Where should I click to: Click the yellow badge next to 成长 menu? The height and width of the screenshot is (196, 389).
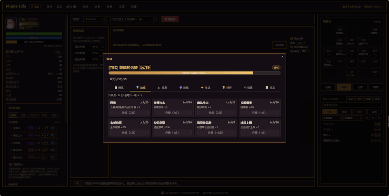pyautogui.click(x=74, y=7)
